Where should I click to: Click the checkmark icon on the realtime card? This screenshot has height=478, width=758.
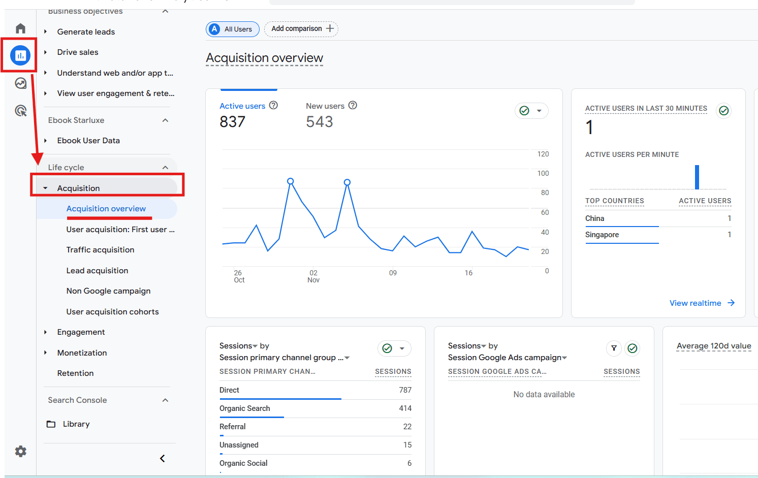723,110
